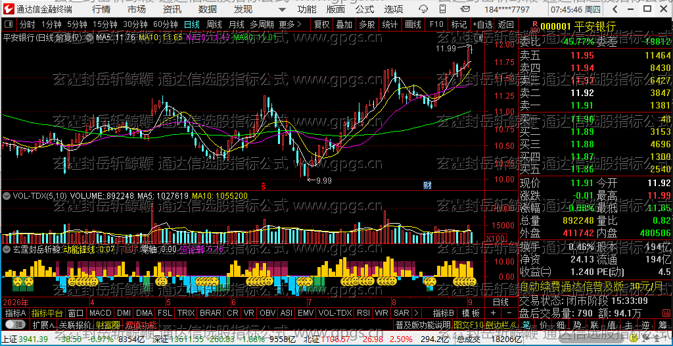The image size is (673, 346).
Task: Click the red S marker under the chart
Action: point(264,186)
